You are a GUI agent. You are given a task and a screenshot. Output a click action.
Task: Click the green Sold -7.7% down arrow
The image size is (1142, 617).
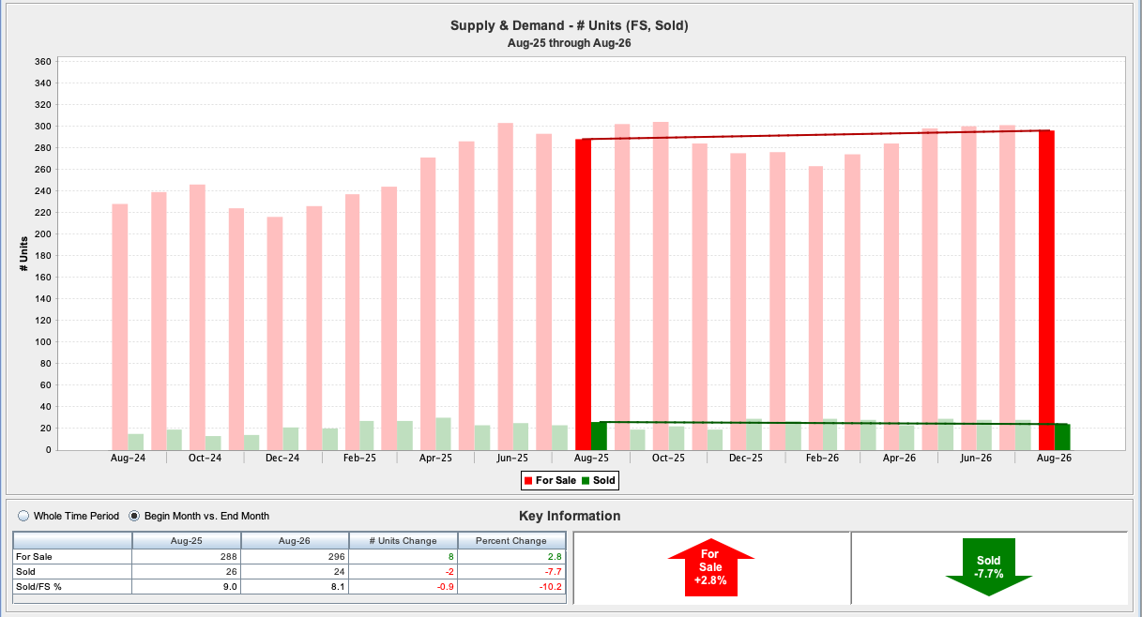[x=988, y=566]
